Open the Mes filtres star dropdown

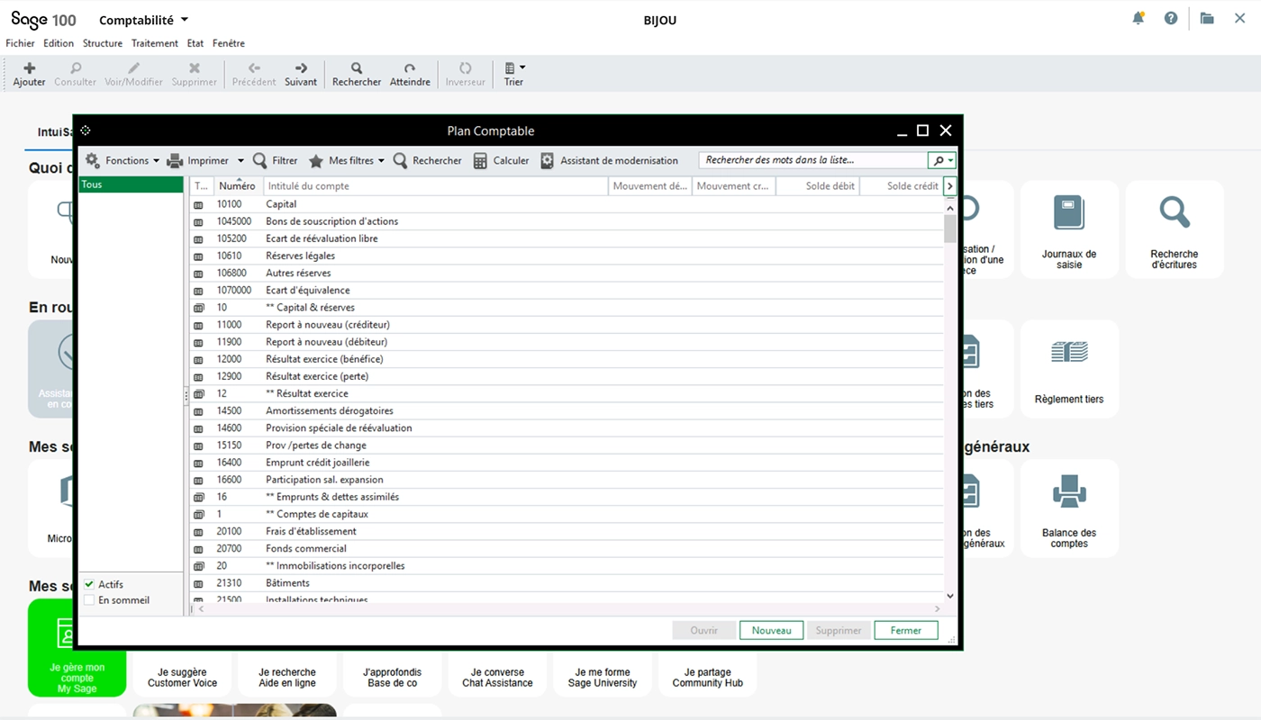point(347,160)
